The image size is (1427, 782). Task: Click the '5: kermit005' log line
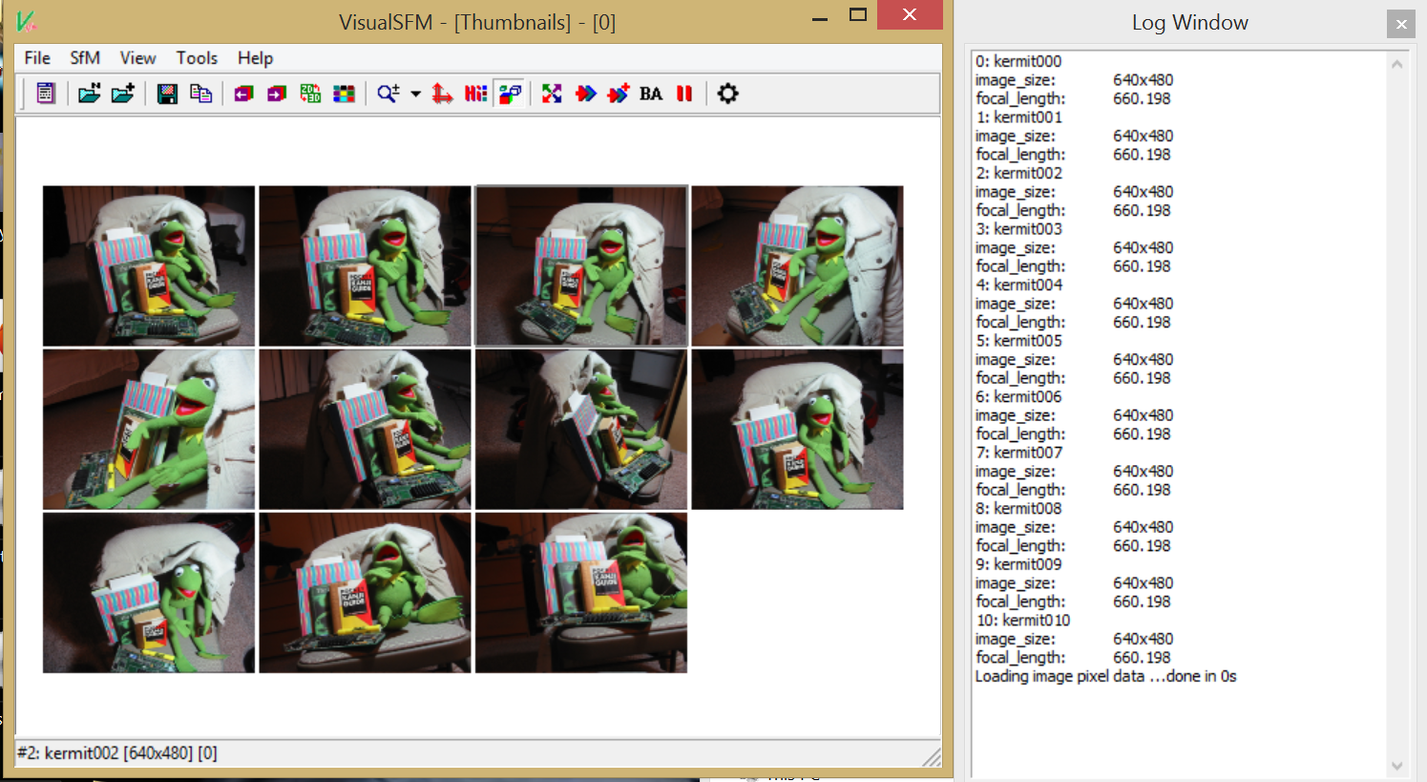(1018, 341)
